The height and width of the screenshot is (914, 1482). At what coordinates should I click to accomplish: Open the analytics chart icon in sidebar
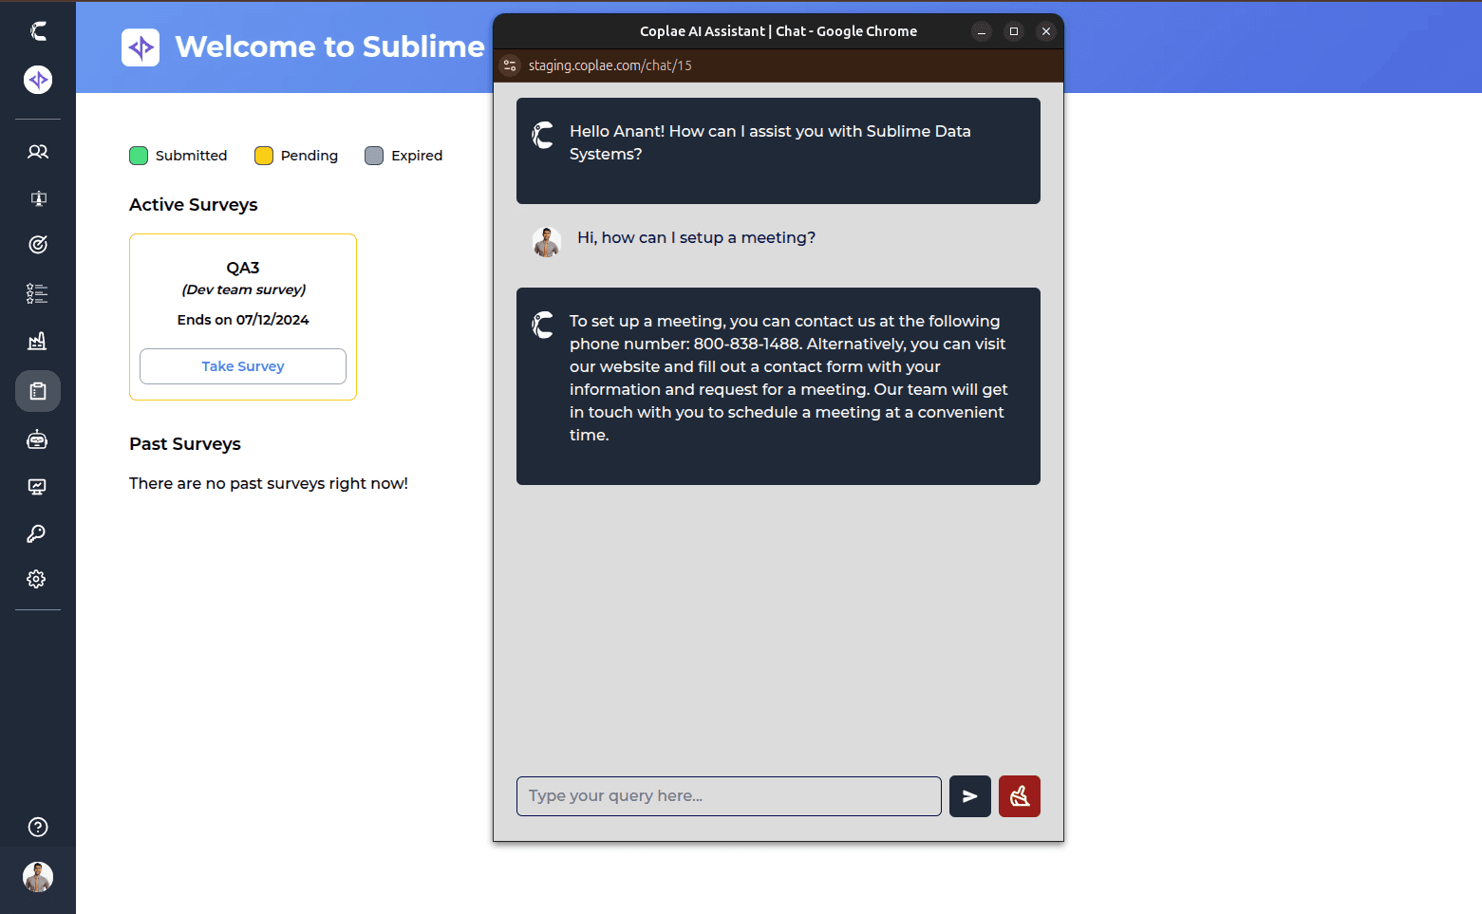point(38,341)
